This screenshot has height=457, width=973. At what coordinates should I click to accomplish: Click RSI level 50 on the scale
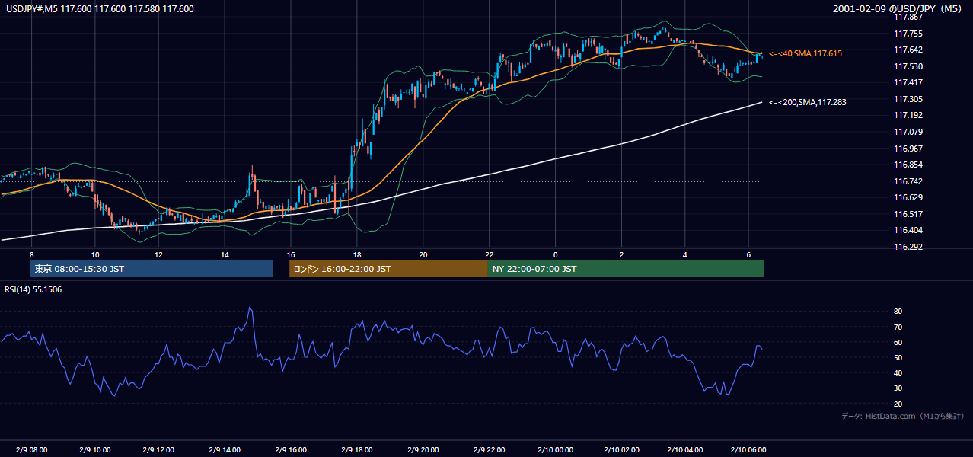point(898,357)
